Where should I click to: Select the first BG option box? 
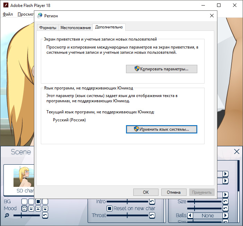(x=24, y=201)
